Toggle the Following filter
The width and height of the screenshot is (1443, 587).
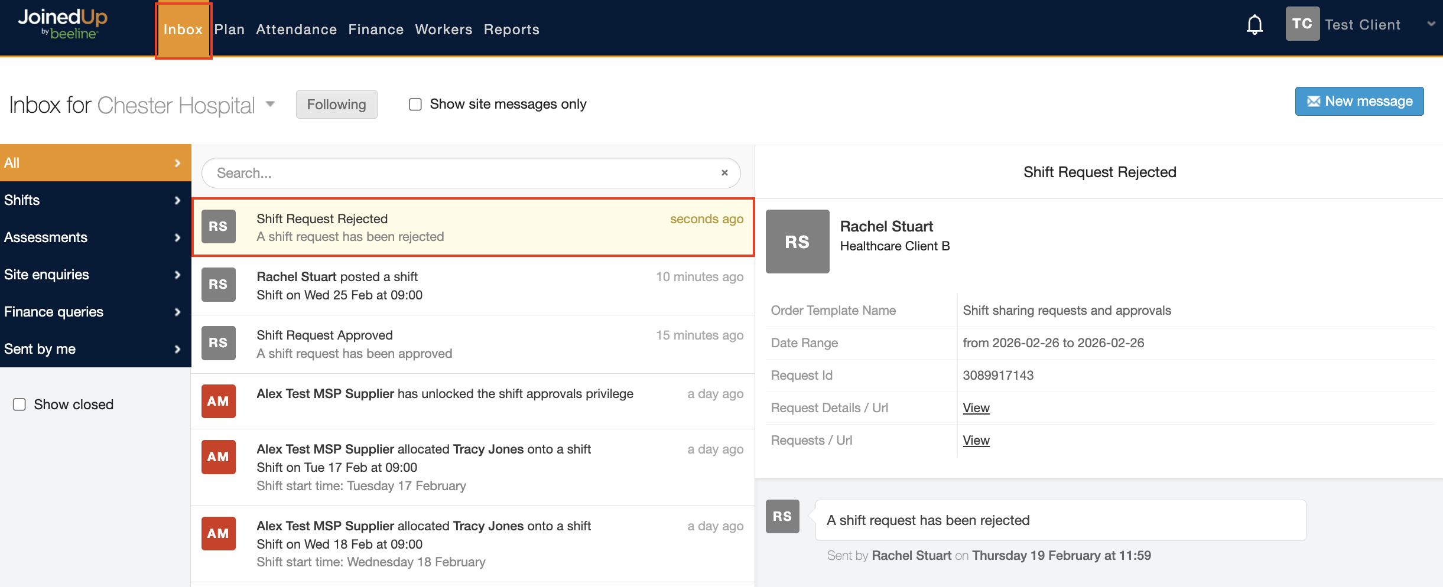pyautogui.click(x=336, y=104)
